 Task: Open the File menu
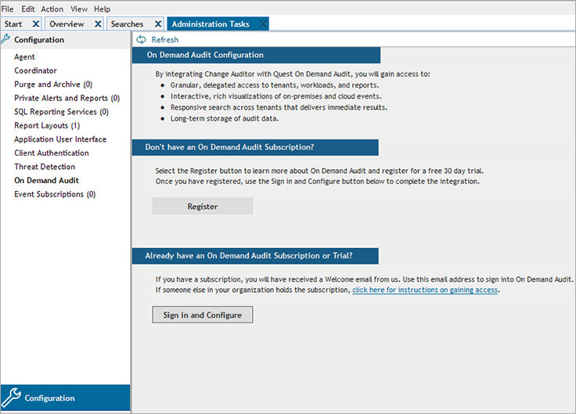7,9
